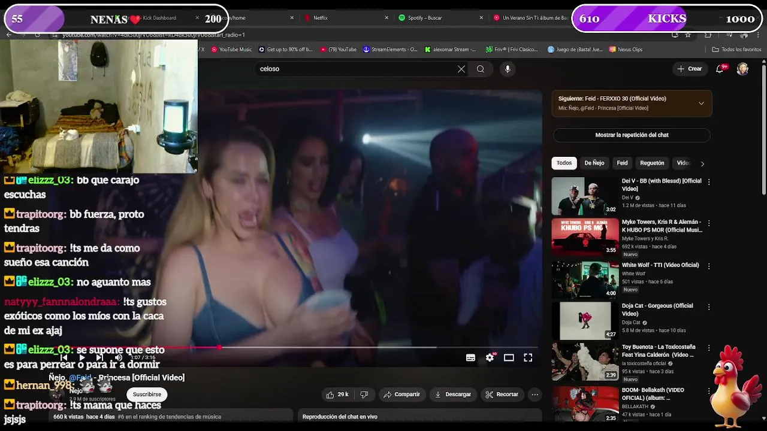The width and height of the screenshot is (767, 431).
Task: Open the account avatar menu
Action: 742,69
